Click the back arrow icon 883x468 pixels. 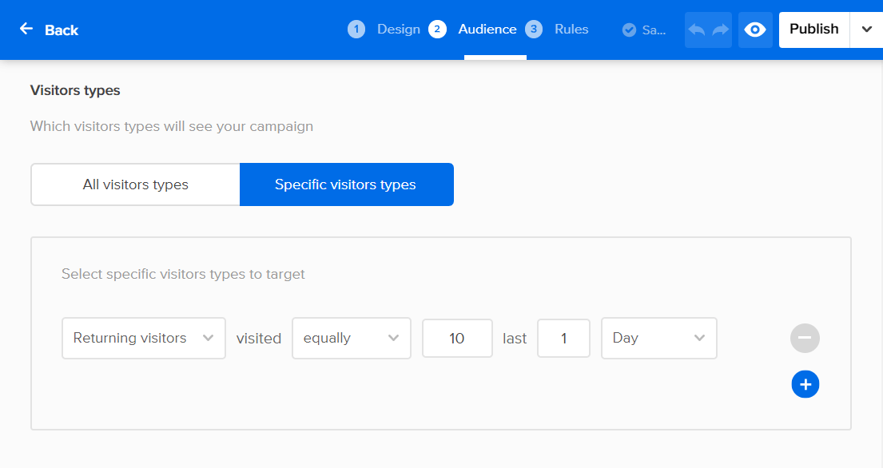point(26,30)
